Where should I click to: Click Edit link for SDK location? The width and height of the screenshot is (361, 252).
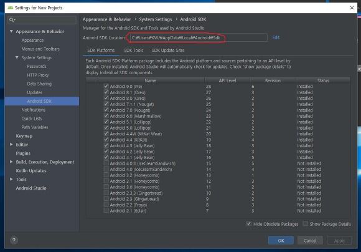click(x=276, y=37)
